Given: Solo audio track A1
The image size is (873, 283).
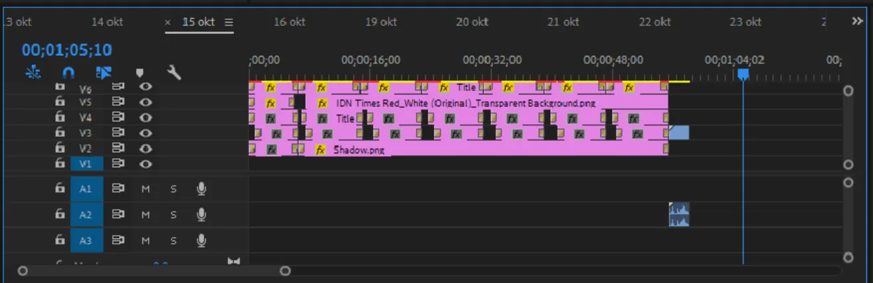Looking at the screenshot, I should coord(173,189).
